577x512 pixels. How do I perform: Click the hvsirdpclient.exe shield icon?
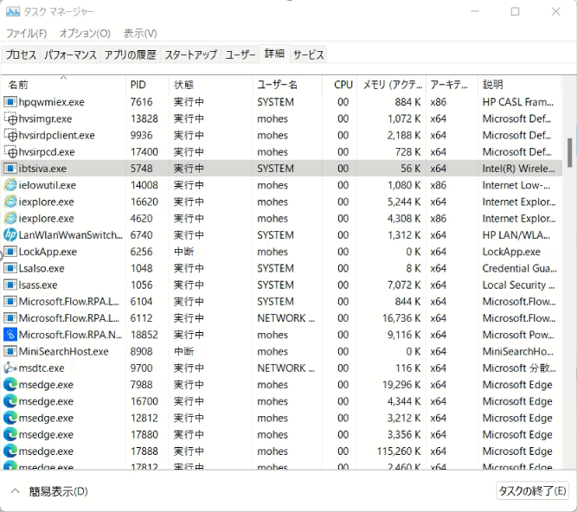point(10,135)
